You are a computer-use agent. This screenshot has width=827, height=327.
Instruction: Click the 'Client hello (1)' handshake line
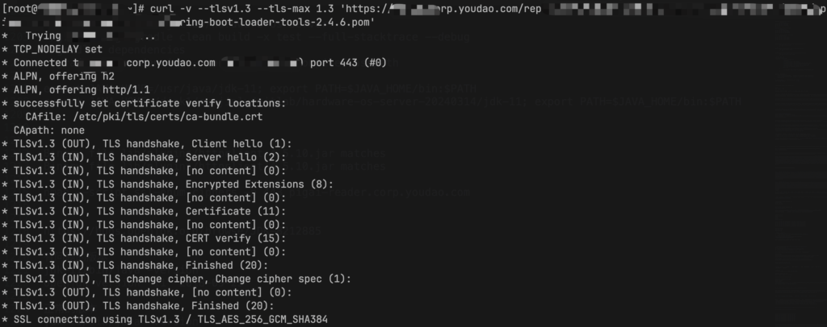[147, 143]
